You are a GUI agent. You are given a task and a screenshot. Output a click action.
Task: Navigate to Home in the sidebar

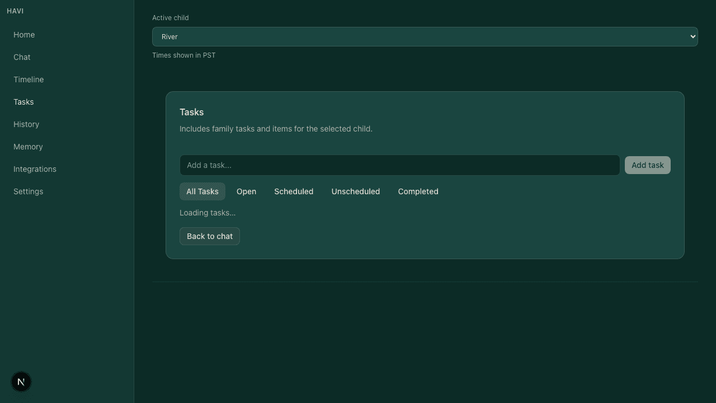point(24,35)
